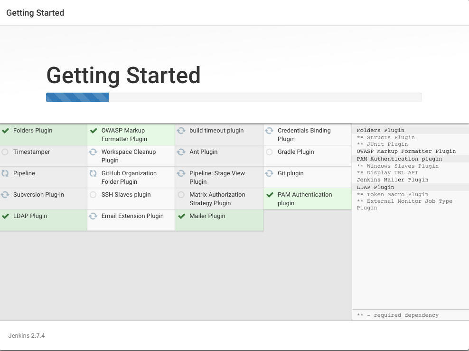The image size is (469, 351).
Task: Click the required dependency note in log panel
Action: pos(398,315)
